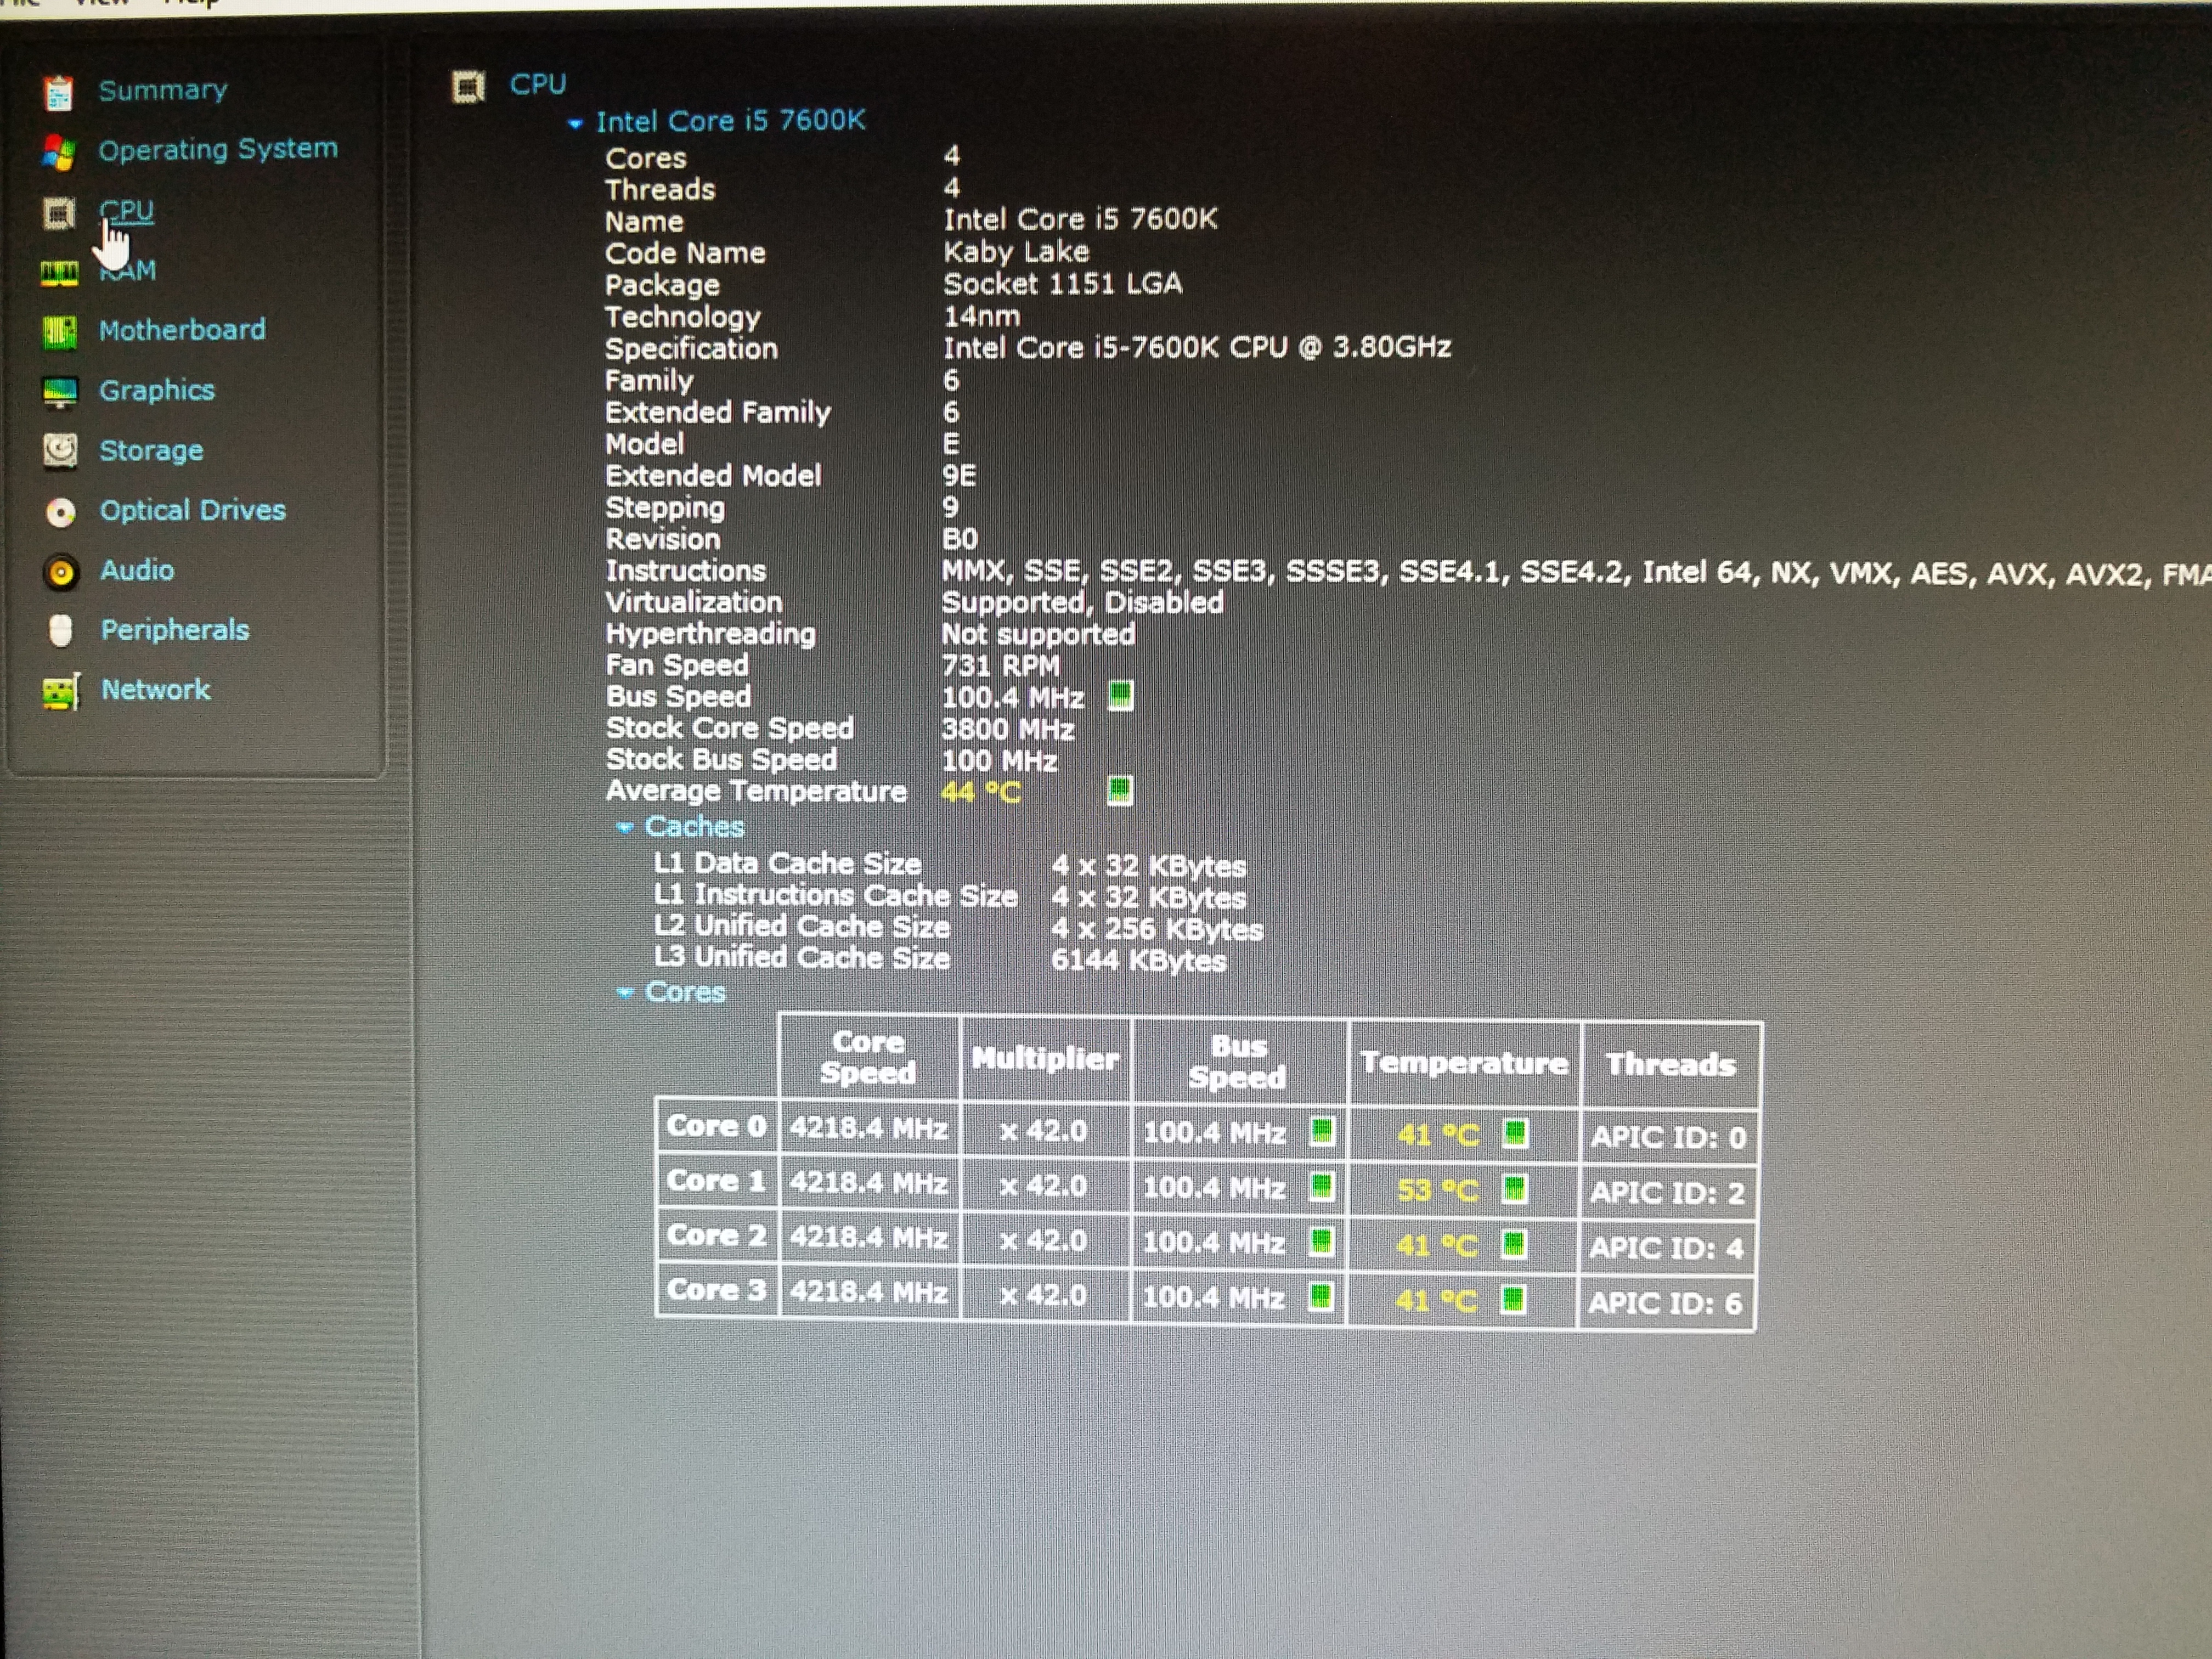The height and width of the screenshot is (1659, 2212).
Task: Click the Graphics monitor icon
Action: click(60, 392)
